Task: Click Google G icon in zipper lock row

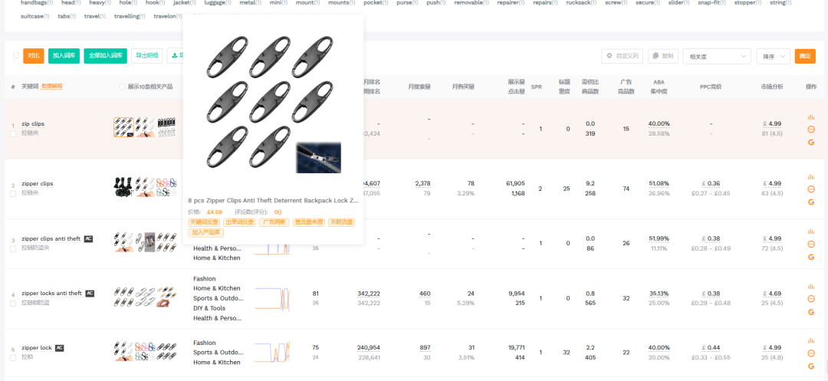Action: point(811,366)
